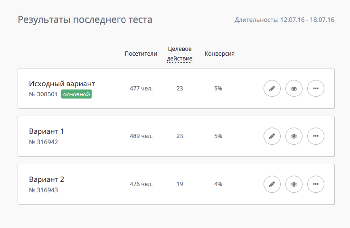Screen dimensions: 350x228
Task: Select the green основной badge
Action: click(x=76, y=94)
